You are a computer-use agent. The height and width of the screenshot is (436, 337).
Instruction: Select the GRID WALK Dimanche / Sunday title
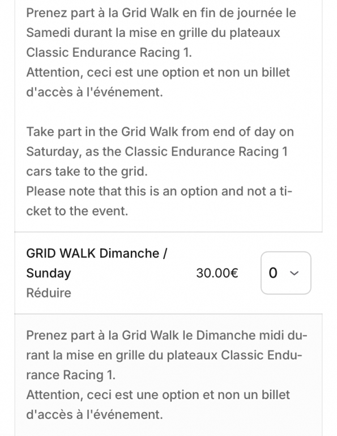coord(97,263)
